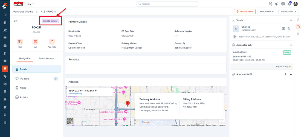Open the chat messages icon in the top bar

283,4
